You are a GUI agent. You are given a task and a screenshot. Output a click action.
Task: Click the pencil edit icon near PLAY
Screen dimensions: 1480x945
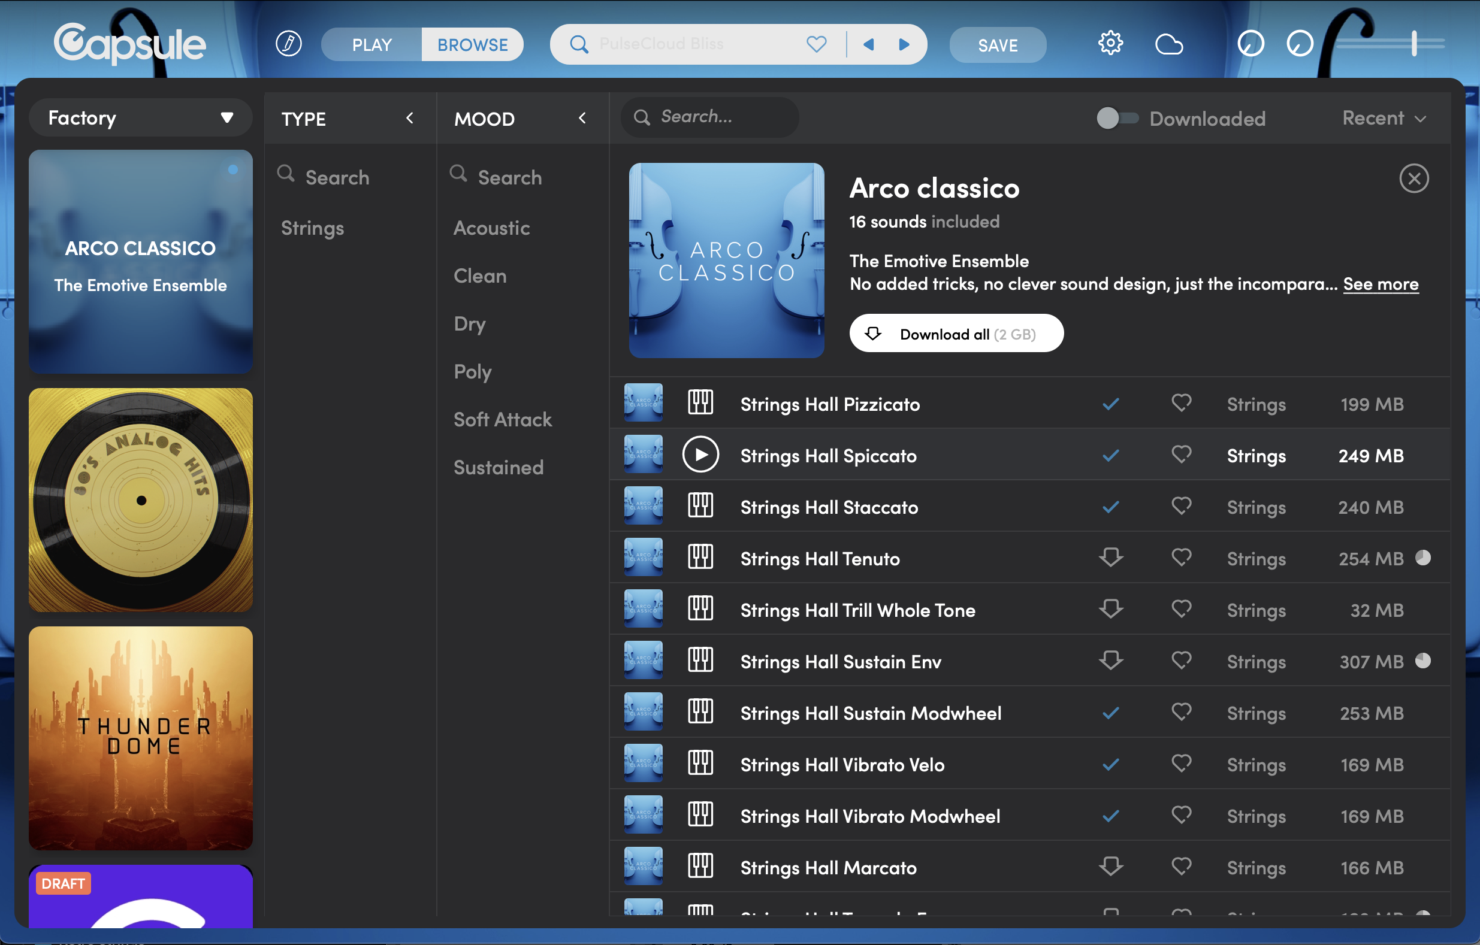(x=288, y=44)
